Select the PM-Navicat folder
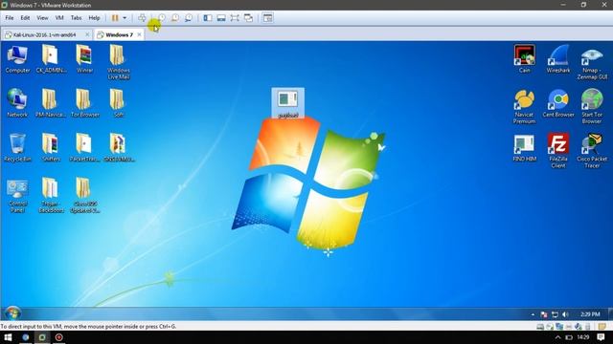This screenshot has height=344, width=613. click(50, 103)
